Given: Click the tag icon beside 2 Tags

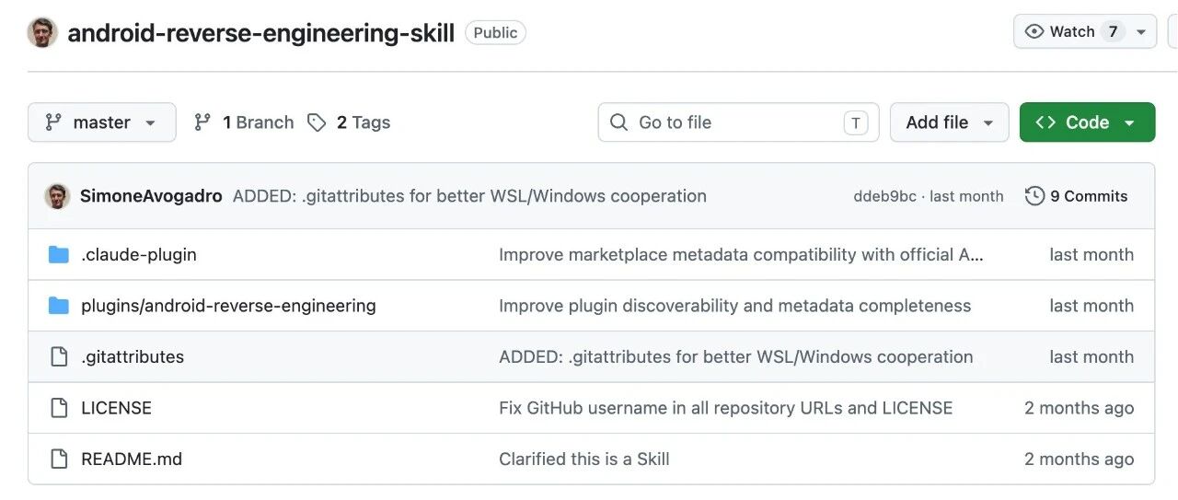Looking at the screenshot, I should click(x=317, y=122).
